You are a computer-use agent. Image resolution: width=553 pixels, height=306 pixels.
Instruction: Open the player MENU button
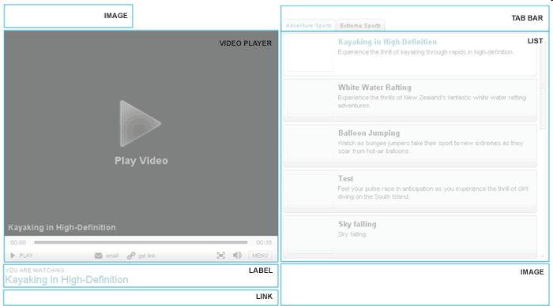(x=260, y=256)
